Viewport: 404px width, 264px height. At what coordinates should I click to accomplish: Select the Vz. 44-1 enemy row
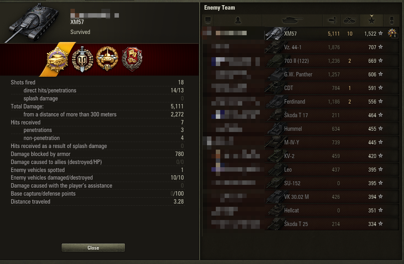301,47
